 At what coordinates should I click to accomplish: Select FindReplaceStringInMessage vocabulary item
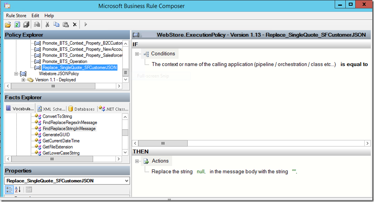pyautogui.click(x=69, y=128)
